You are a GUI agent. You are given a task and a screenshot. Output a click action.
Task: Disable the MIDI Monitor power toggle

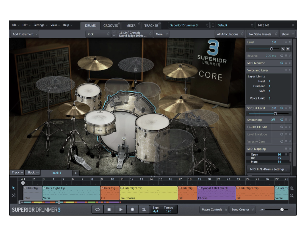tap(282, 63)
